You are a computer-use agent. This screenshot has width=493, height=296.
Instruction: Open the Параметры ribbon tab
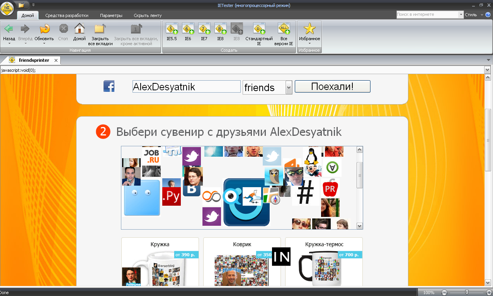pyautogui.click(x=111, y=15)
